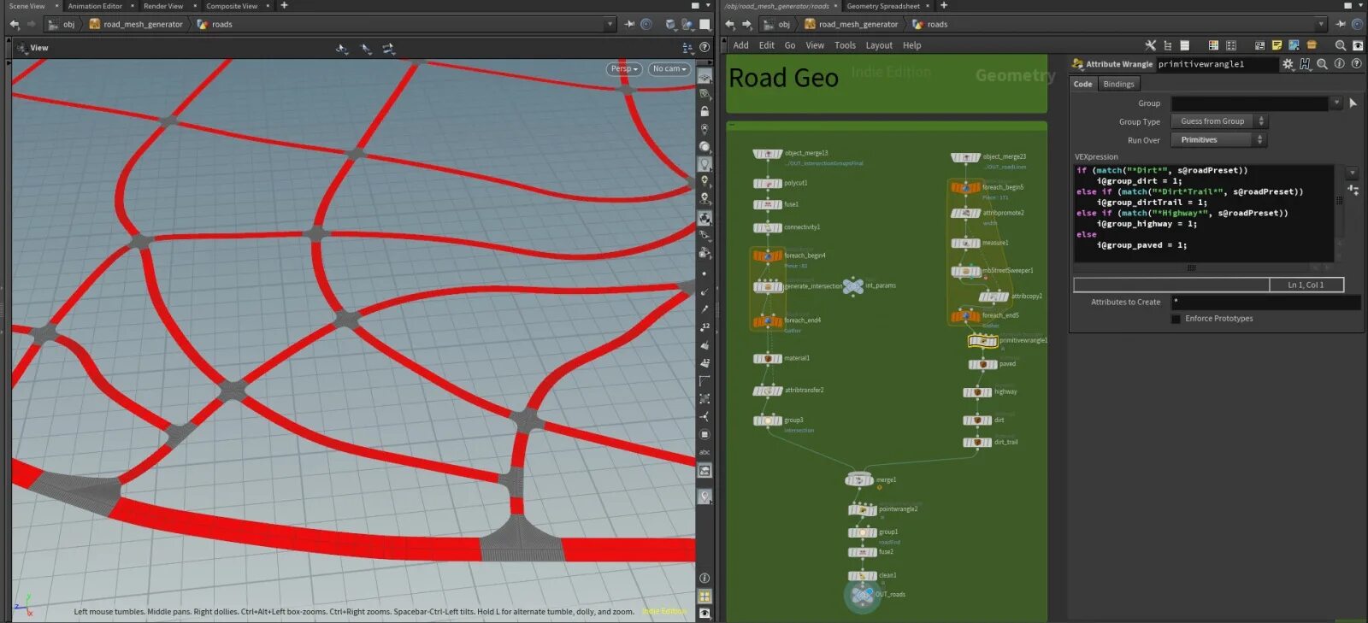Click the help icon in the parameter header
1368x623 pixels.
tap(1356, 64)
